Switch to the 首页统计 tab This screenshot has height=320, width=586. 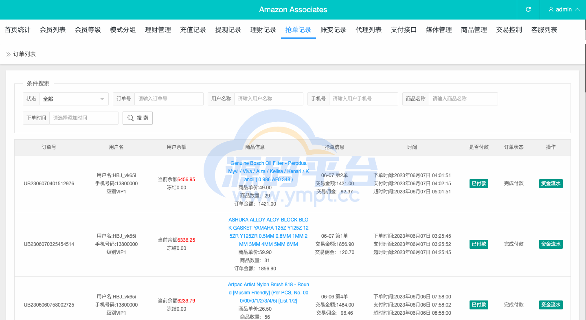[18, 30]
